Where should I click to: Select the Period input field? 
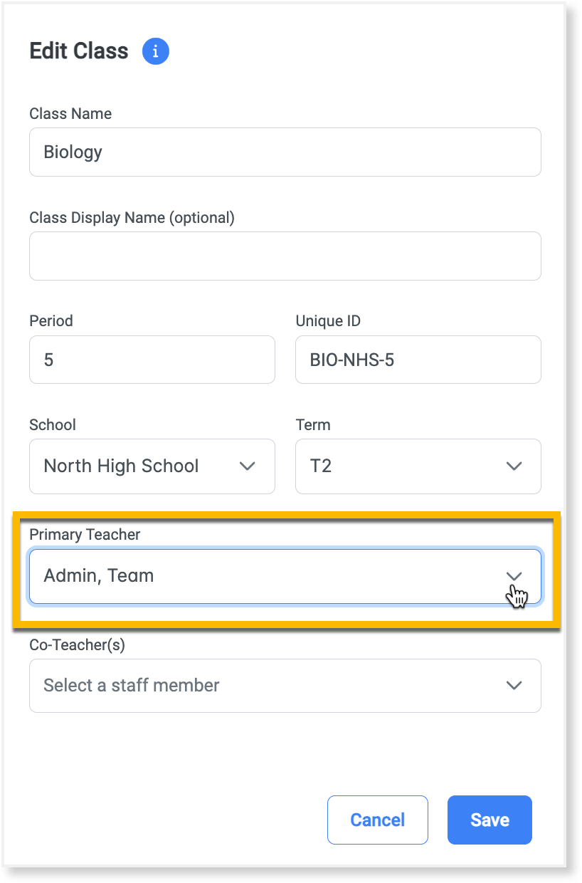pos(152,360)
